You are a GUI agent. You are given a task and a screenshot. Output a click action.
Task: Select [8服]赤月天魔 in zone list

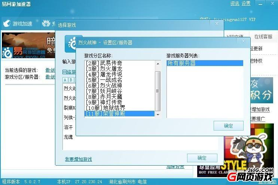pos(119,97)
